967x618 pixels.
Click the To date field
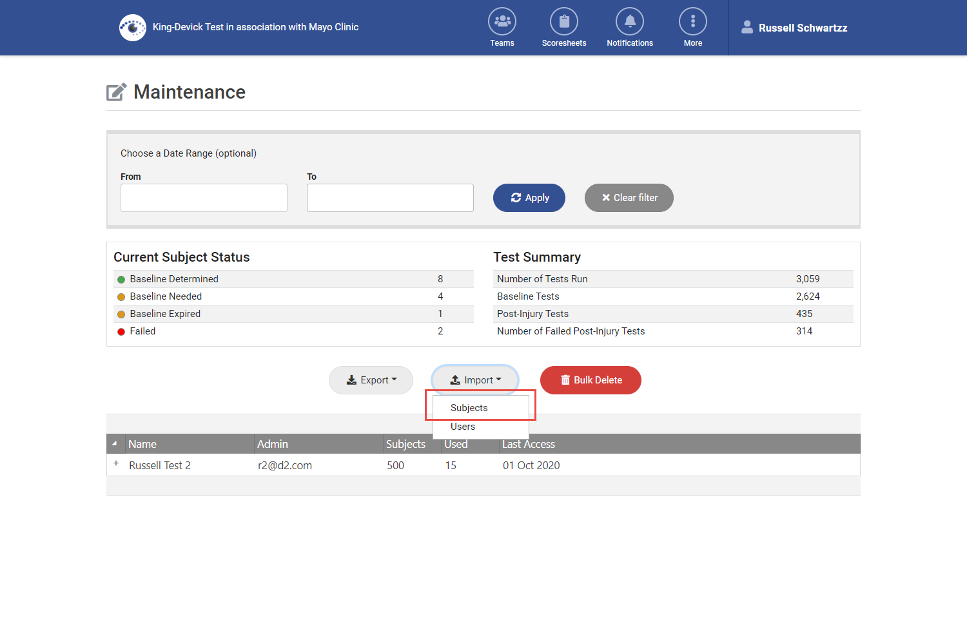pyautogui.click(x=390, y=198)
